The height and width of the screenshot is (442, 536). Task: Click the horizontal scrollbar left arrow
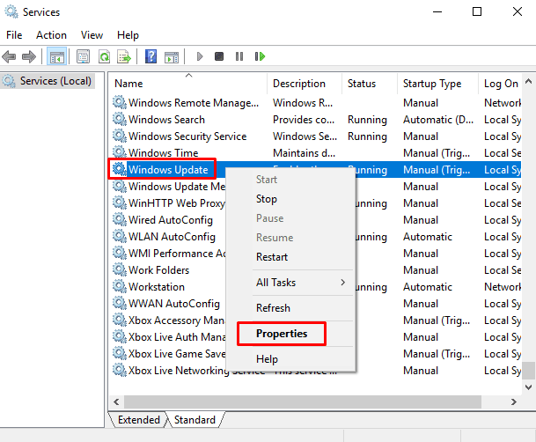116,401
